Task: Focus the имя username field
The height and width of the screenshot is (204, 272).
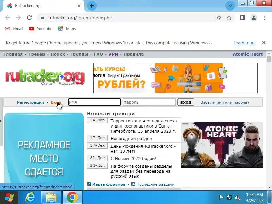Action: pos(95,102)
